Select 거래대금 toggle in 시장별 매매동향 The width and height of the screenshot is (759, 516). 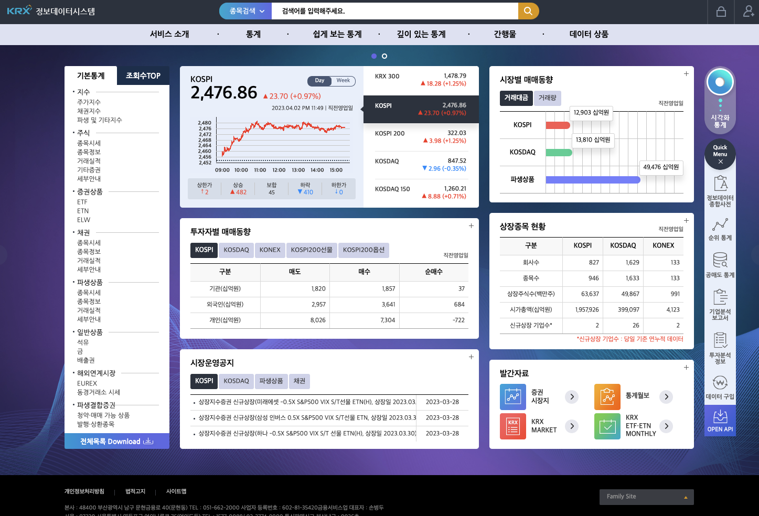click(x=516, y=98)
